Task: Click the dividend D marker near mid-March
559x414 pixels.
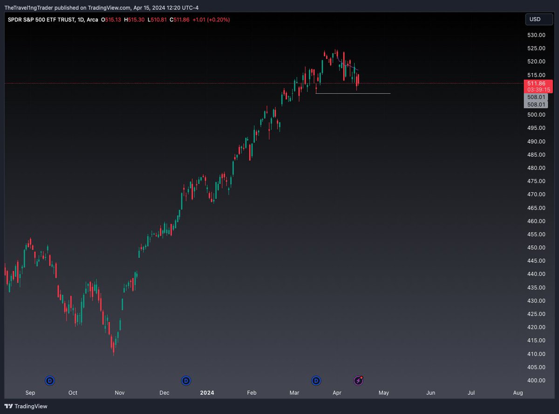Action: point(316,381)
